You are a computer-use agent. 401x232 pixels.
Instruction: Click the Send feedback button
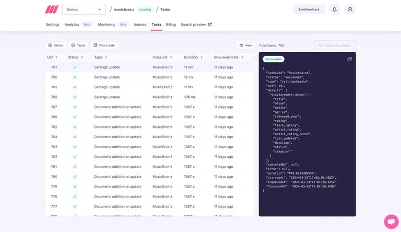(x=309, y=10)
